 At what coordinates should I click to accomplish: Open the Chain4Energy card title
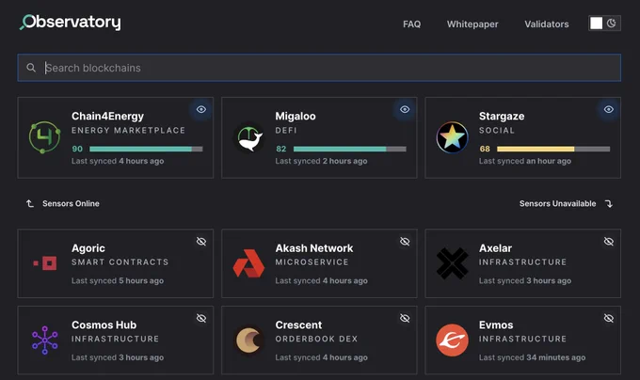pos(107,117)
